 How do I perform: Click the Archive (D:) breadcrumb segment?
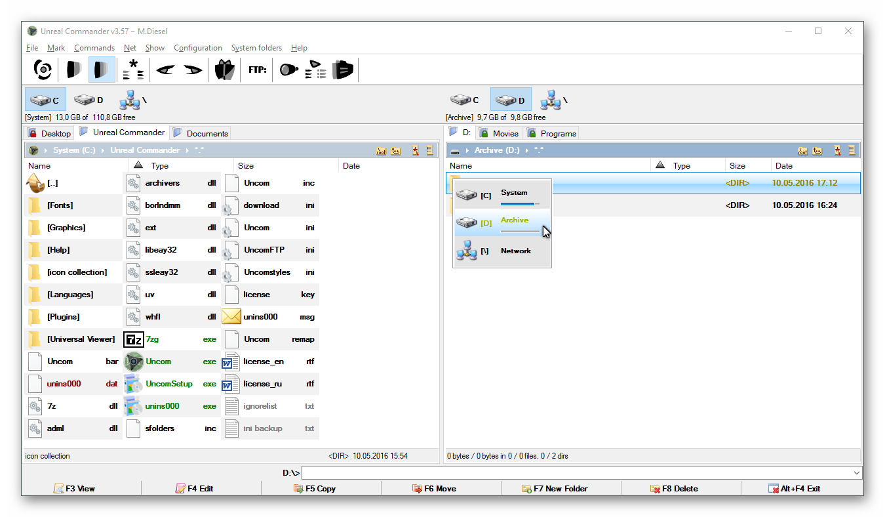click(x=497, y=150)
